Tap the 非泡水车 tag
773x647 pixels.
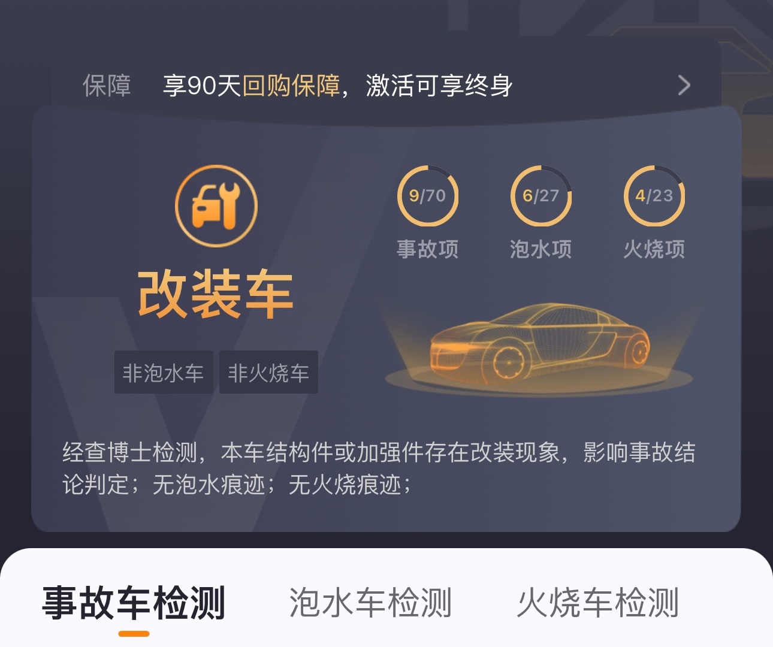coord(164,372)
